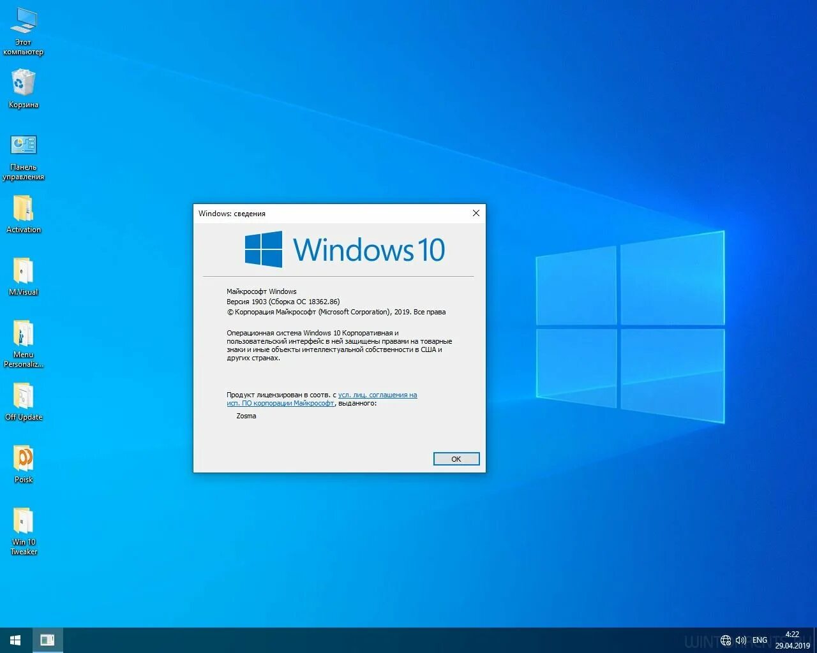Click the winver taskbar window button
The width and height of the screenshot is (817, 653).
[x=47, y=640]
